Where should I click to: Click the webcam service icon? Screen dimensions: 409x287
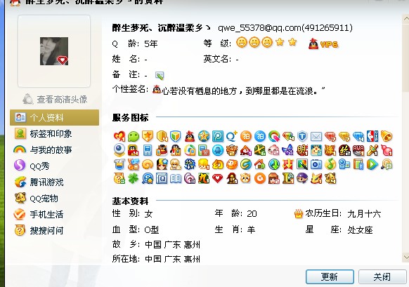[x=119, y=150]
